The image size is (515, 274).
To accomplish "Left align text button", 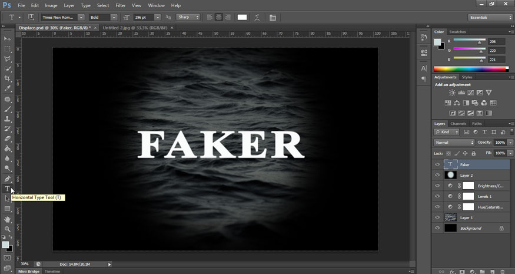I will (210, 18).
